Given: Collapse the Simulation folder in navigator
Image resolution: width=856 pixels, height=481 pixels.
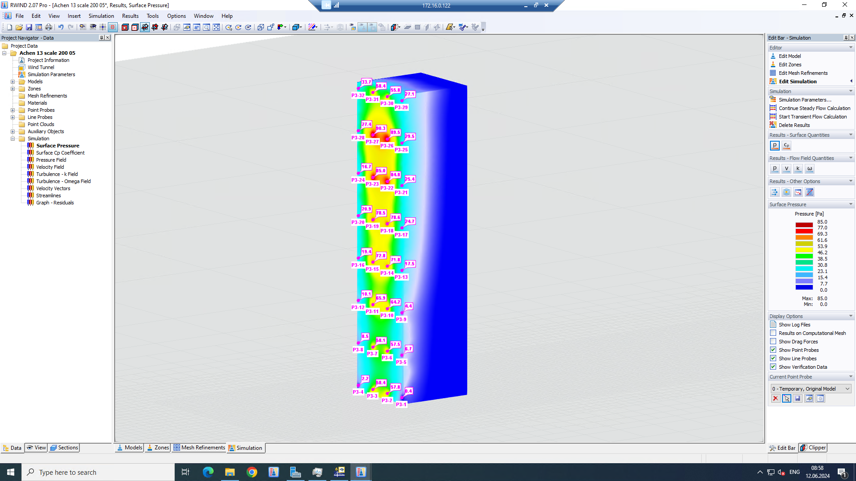Looking at the screenshot, I should [x=13, y=139].
